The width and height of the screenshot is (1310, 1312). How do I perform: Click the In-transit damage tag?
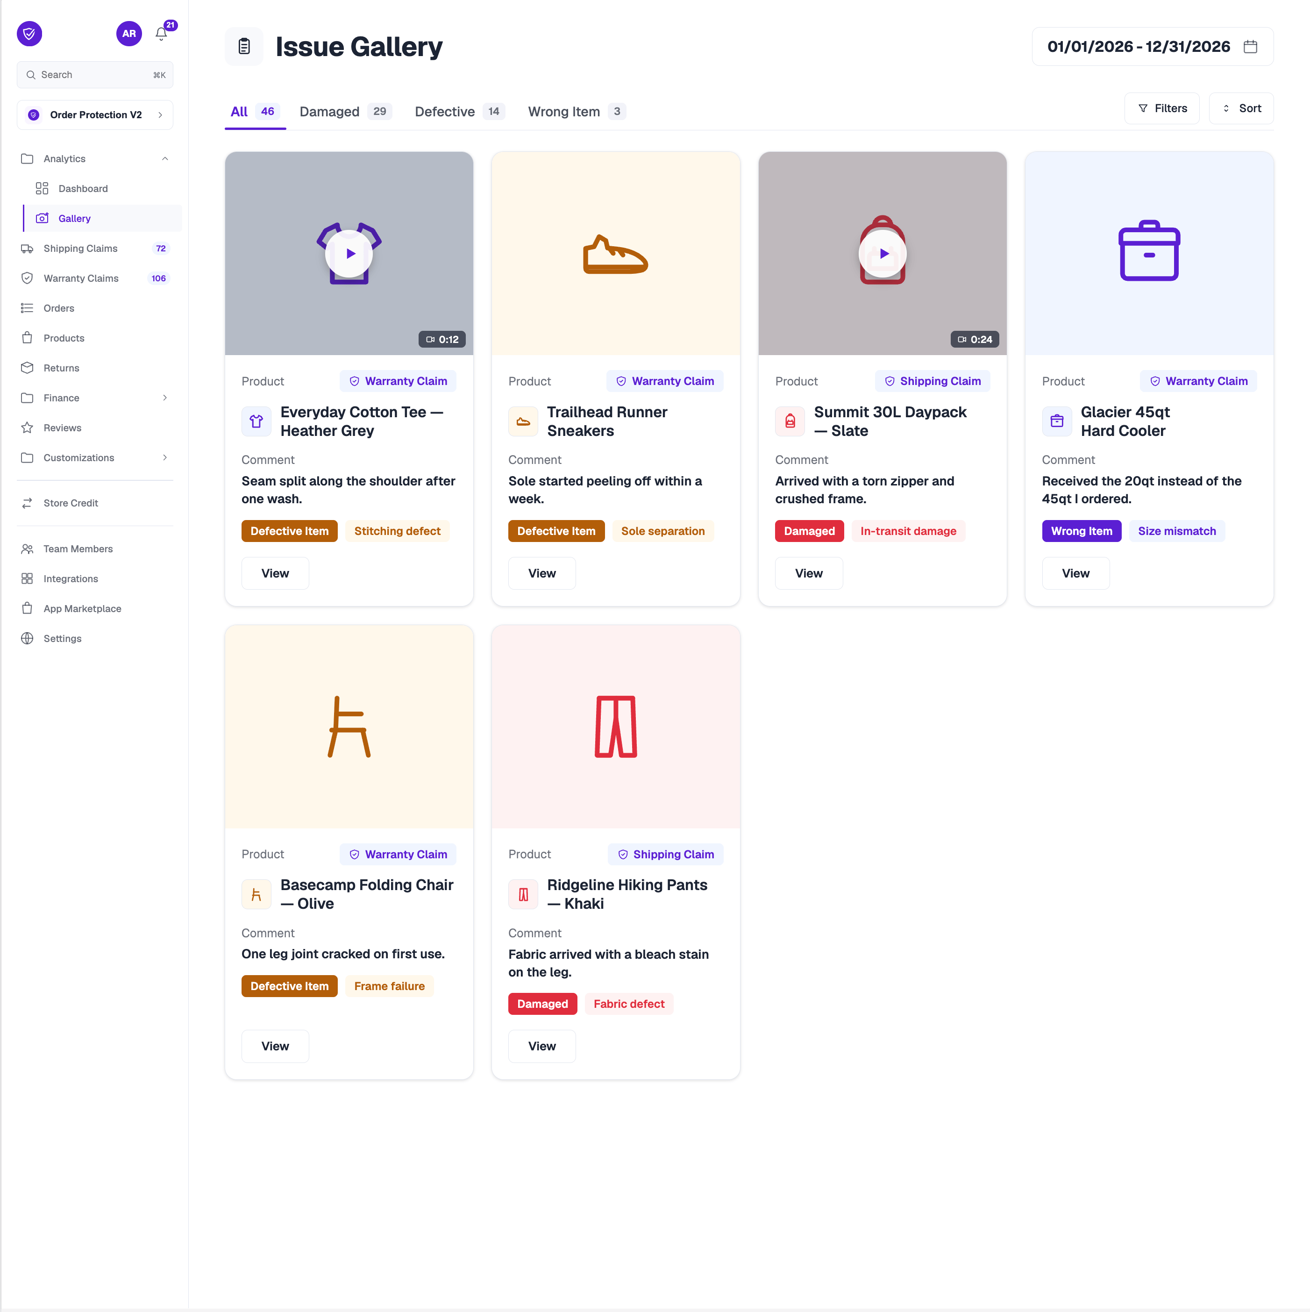908,530
